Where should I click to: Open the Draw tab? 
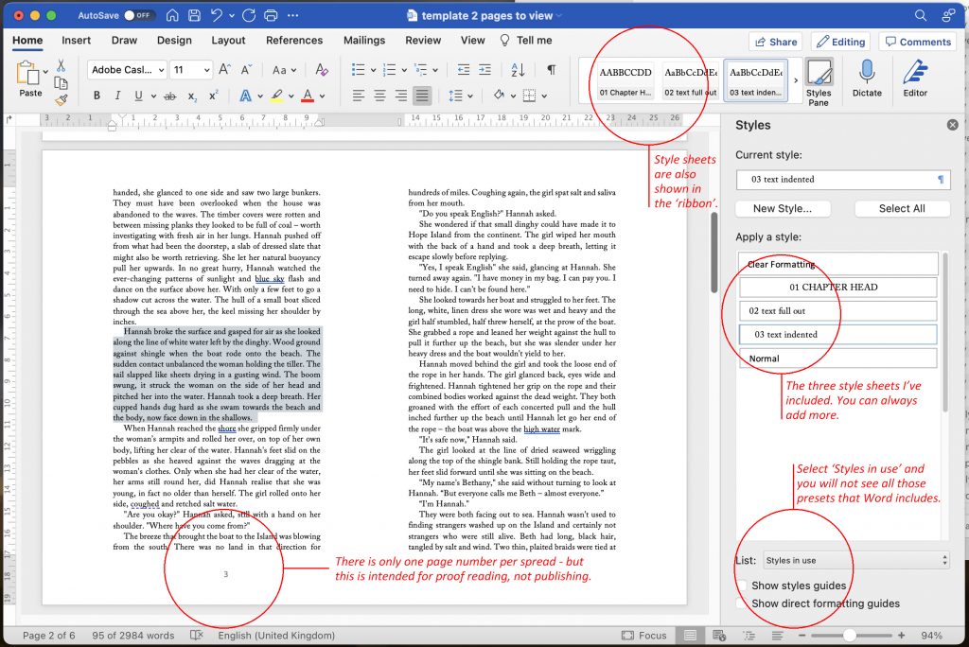point(124,40)
